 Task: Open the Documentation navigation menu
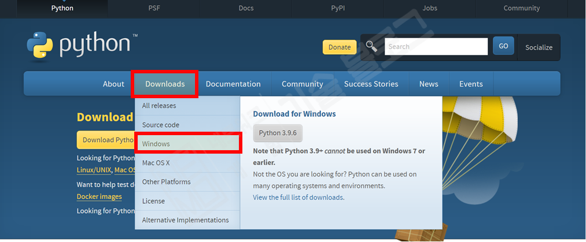(233, 84)
